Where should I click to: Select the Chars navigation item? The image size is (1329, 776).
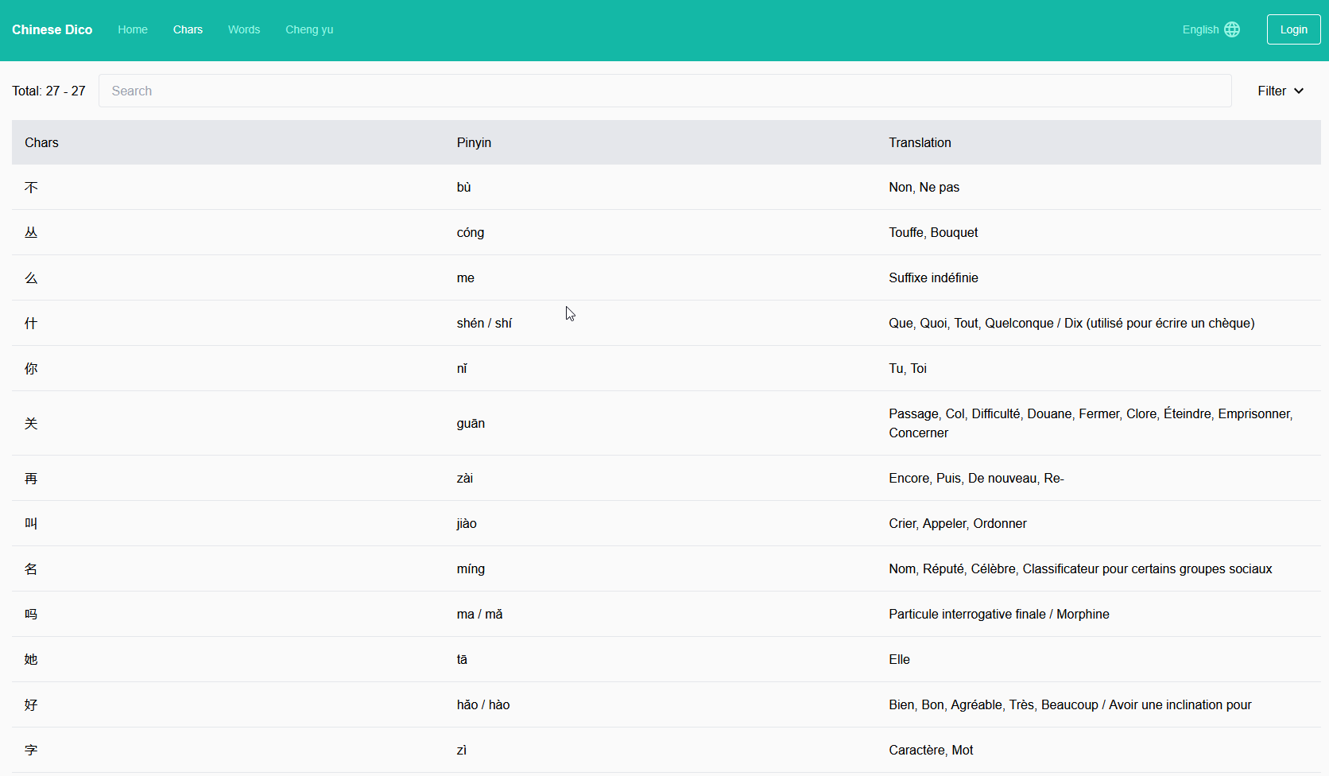(x=188, y=29)
